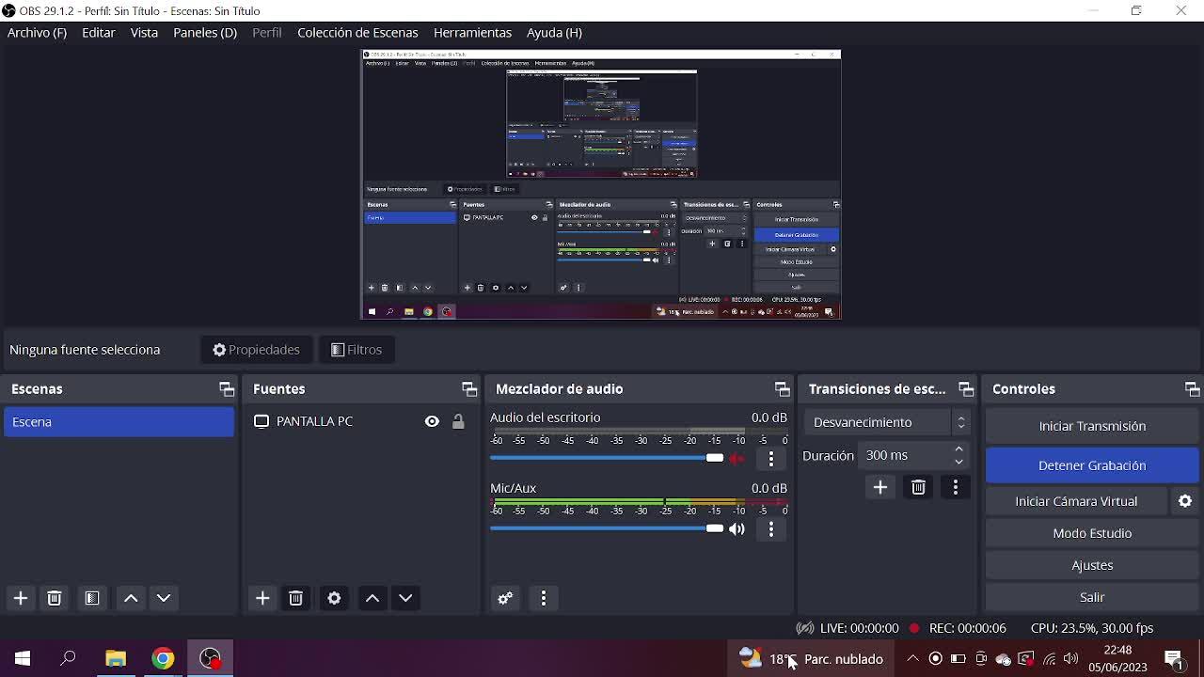Image resolution: width=1204 pixels, height=677 pixels.
Task: Open the Archivo menu
Action: 37,33
